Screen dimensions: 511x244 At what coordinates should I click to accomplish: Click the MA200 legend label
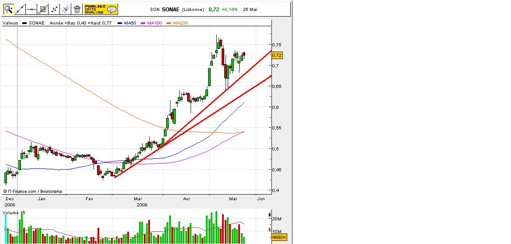point(181,23)
